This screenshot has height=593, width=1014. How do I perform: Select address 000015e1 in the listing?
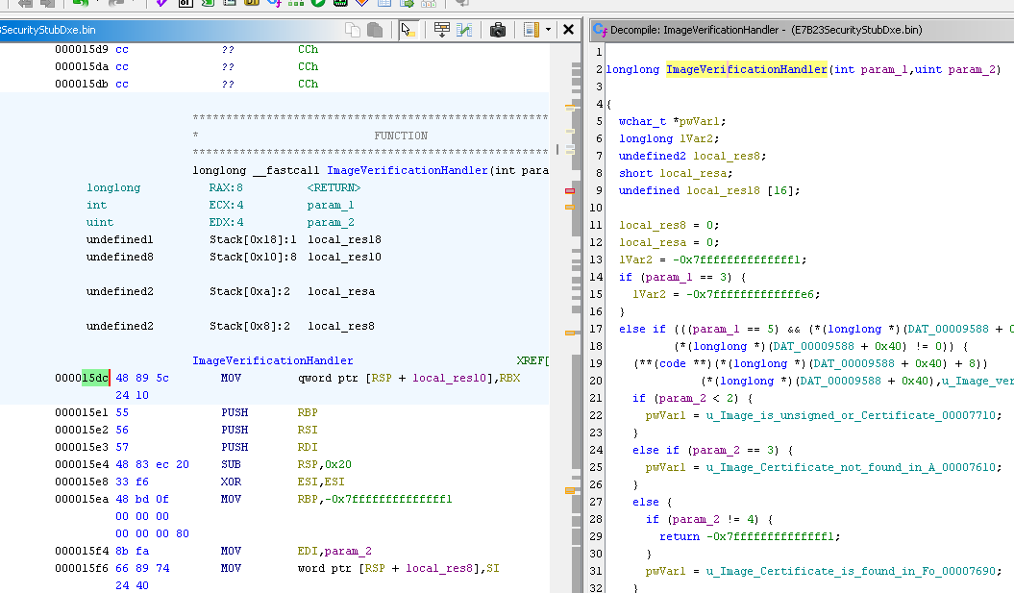coord(82,412)
